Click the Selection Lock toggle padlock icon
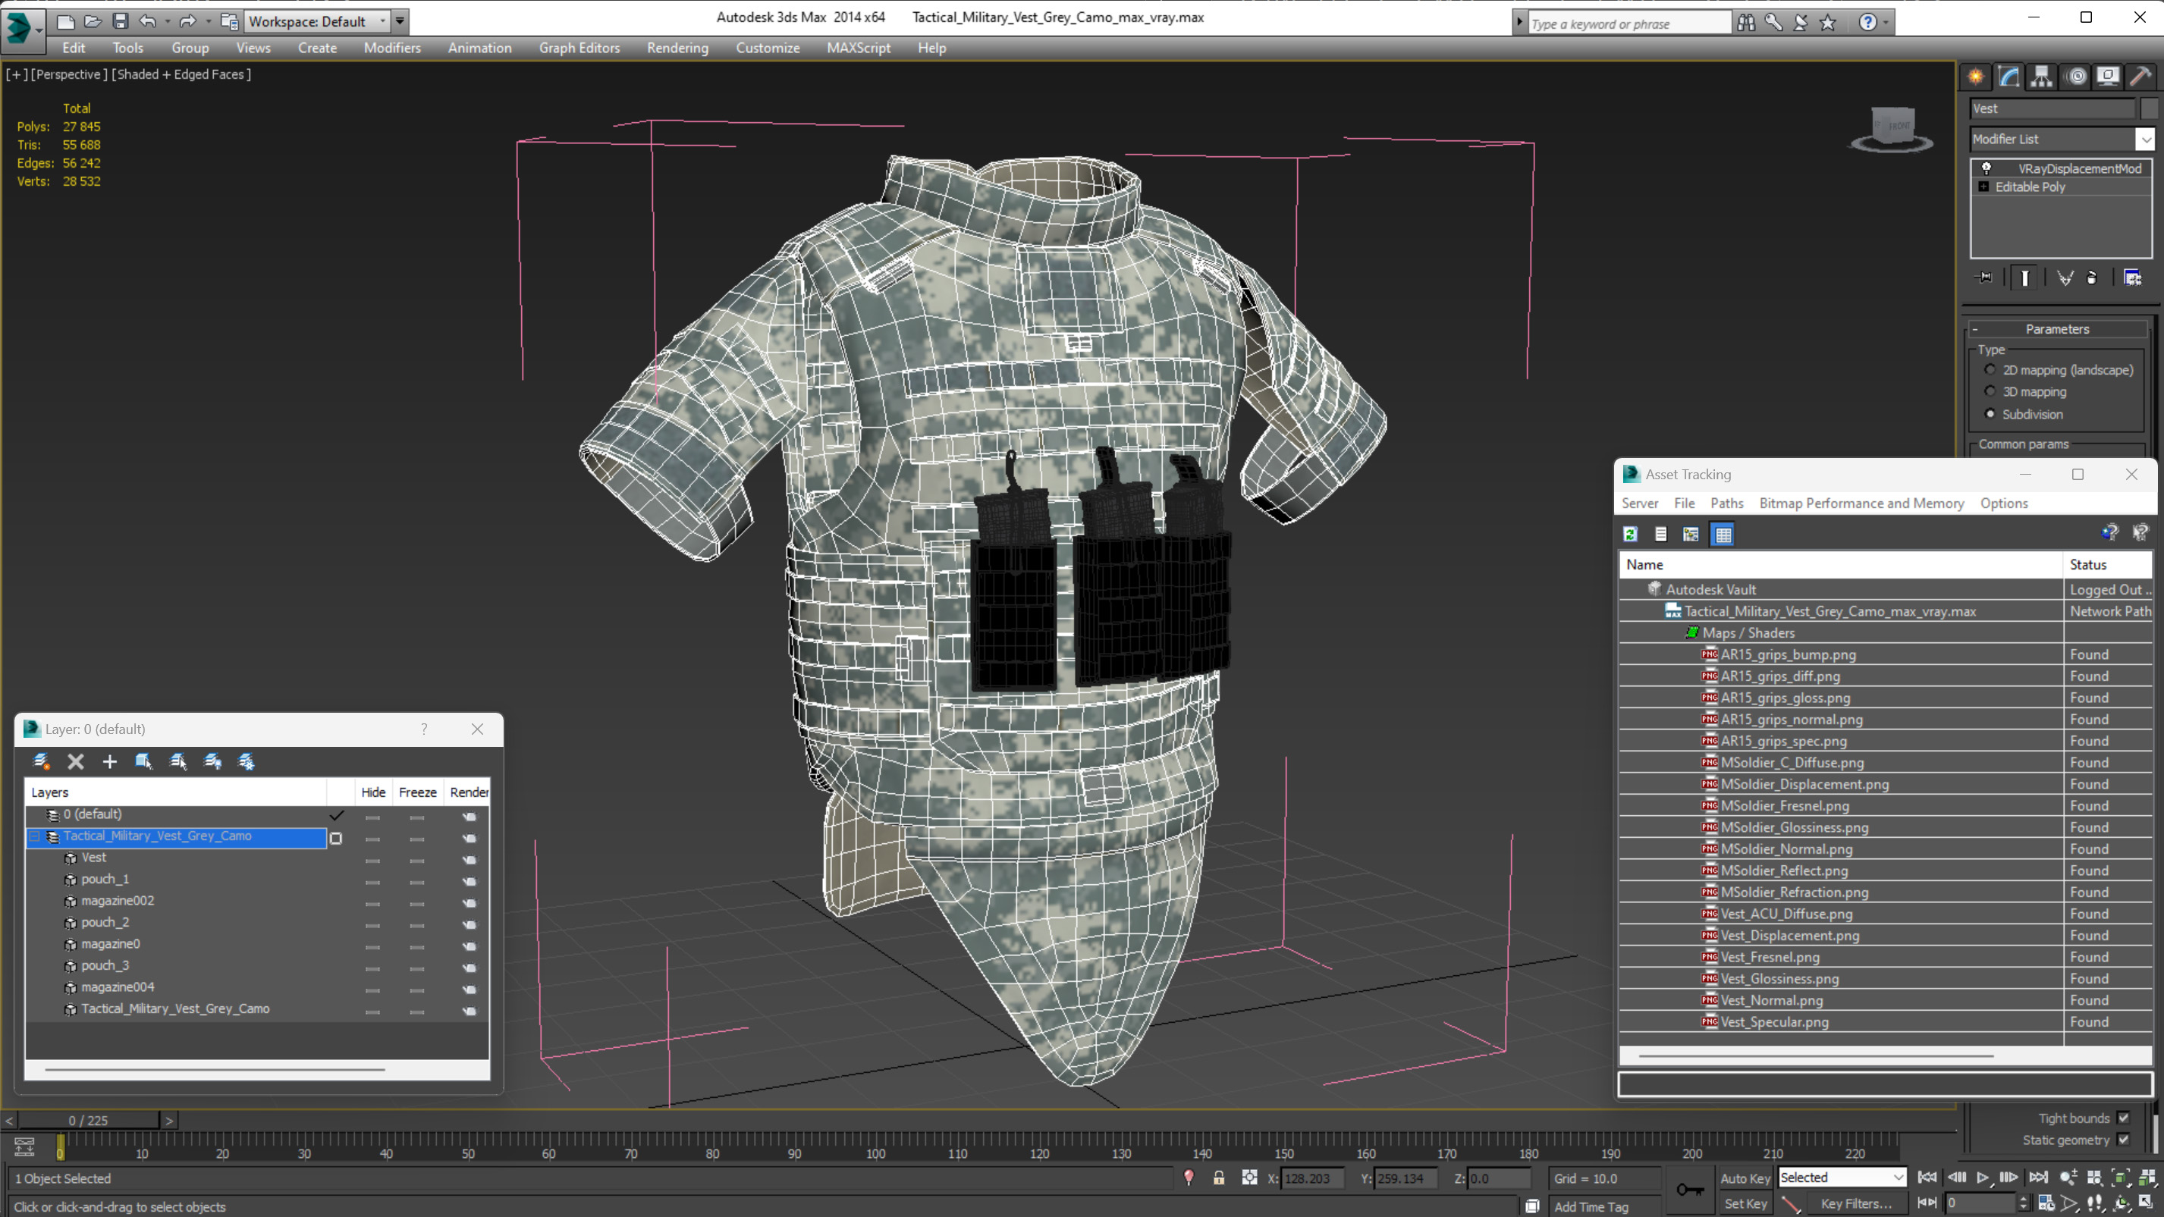Screen dimensions: 2164x1217 coord(1219,1178)
